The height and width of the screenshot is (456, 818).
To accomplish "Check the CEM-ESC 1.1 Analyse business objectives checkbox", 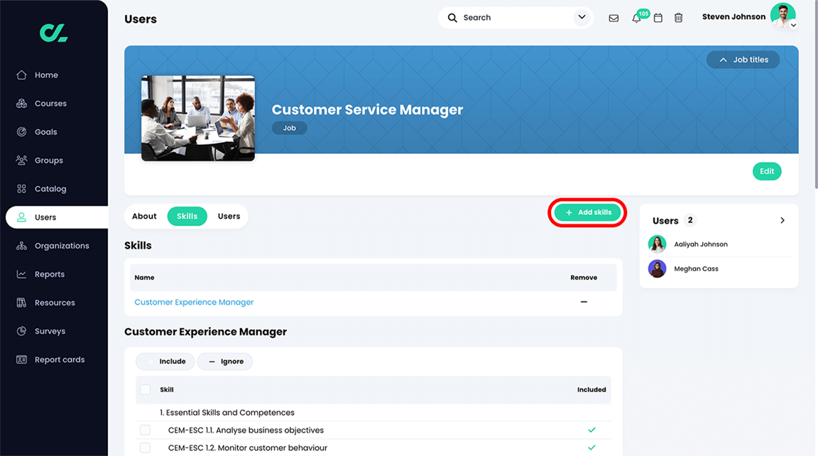I will [146, 430].
